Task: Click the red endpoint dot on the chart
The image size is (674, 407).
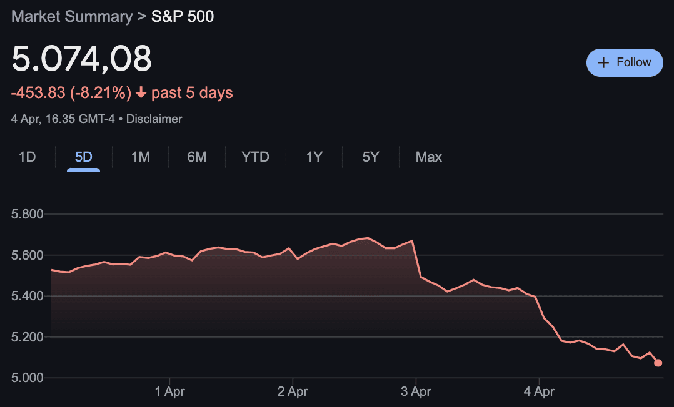Action: [657, 362]
